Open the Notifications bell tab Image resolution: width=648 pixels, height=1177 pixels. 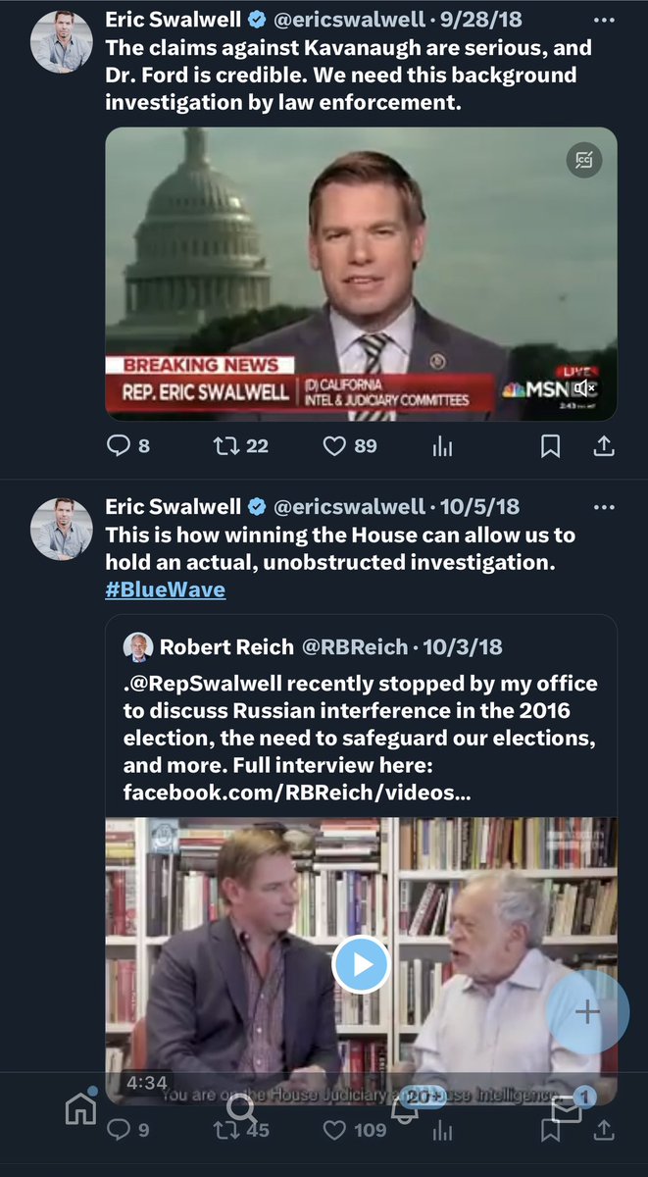coord(404,1107)
